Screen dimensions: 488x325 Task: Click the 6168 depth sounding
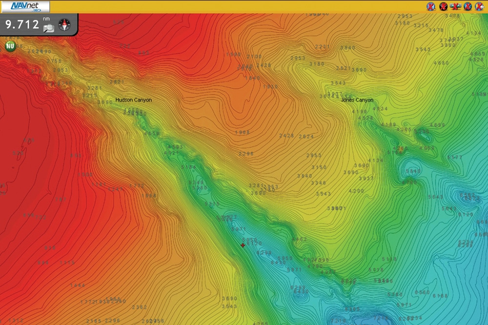(440, 296)
